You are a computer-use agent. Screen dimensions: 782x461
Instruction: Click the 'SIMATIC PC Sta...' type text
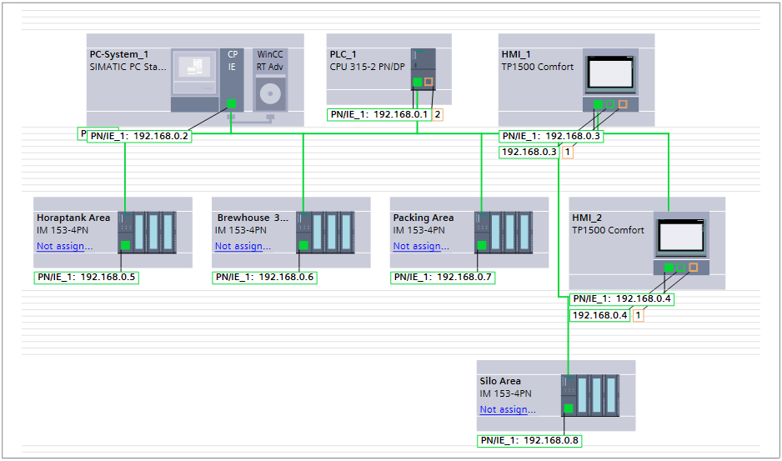point(128,67)
